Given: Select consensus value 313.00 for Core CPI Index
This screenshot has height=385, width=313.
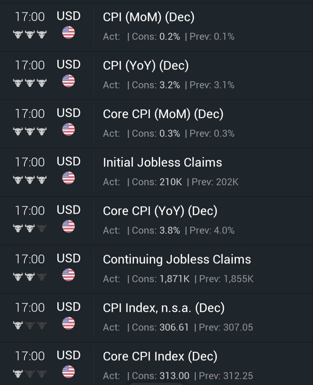Looking at the screenshot, I should tap(174, 376).
